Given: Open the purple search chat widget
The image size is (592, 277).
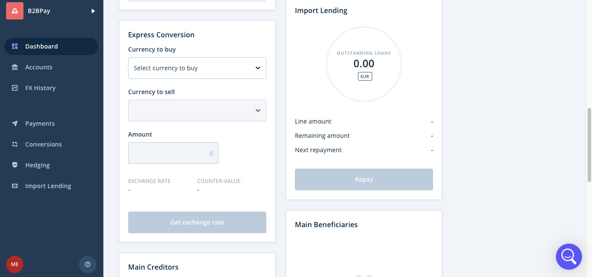Looking at the screenshot, I should 569,256.
